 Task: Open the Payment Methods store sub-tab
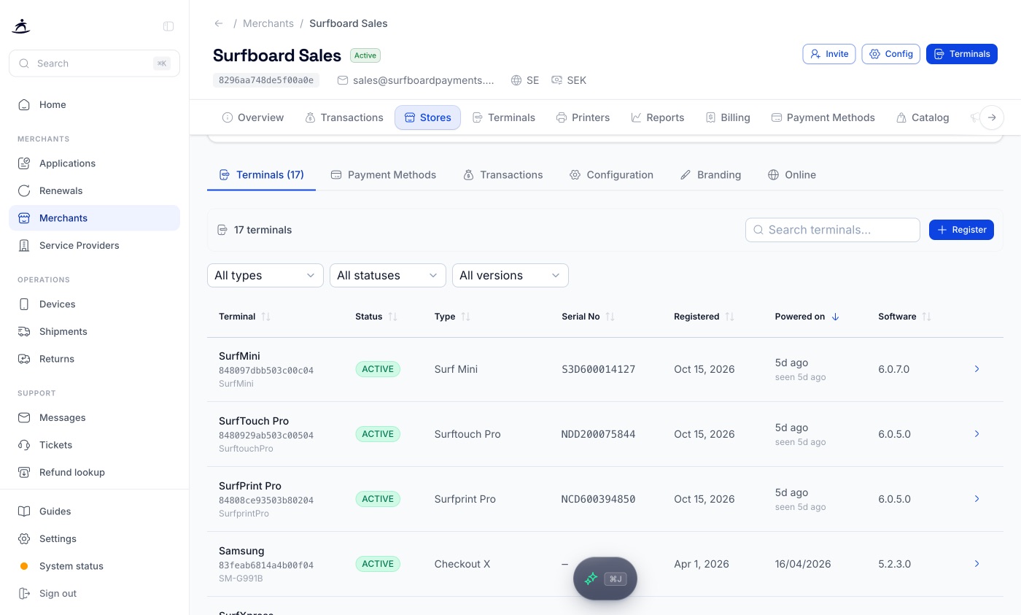click(384, 175)
